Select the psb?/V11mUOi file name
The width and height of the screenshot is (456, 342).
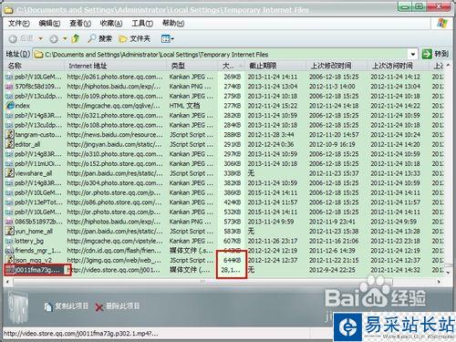(x=38, y=163)
